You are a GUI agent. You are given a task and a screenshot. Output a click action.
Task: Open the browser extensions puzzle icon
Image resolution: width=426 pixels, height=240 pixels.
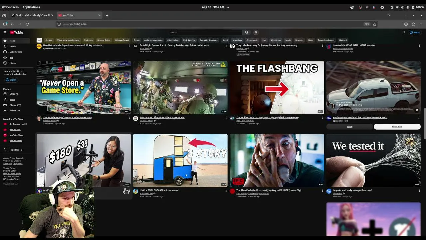click(x=413, y=24)
